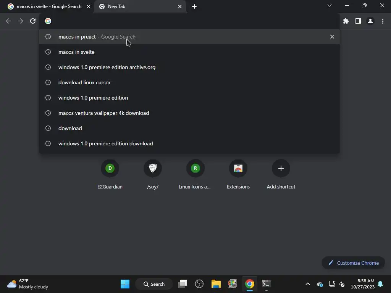Select 'windows 1.0 premiere edition download' suggestion
Screen dimensions: 391x293
click(189, 143)
